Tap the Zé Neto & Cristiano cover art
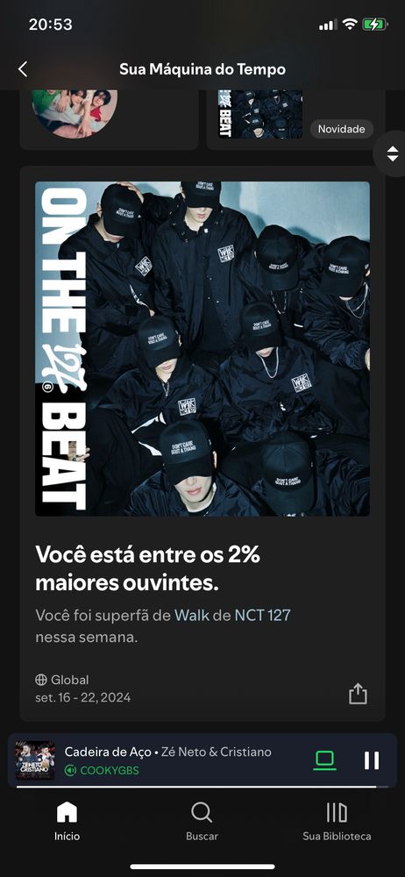Image resolution: width=405 pixels, height=877 pixels. point(35,760)
